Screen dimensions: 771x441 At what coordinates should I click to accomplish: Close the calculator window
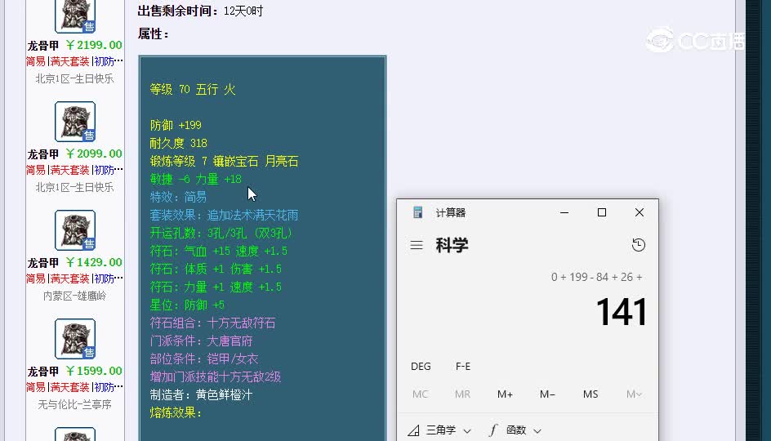pos(640,212)
